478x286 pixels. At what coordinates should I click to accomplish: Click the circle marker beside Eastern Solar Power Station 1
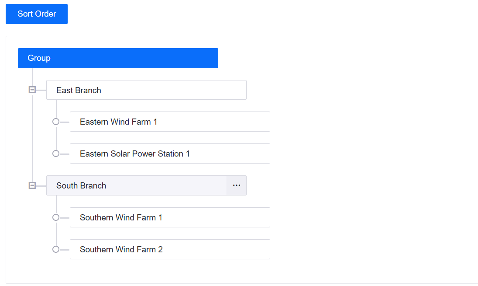click(x=55, y=153)
